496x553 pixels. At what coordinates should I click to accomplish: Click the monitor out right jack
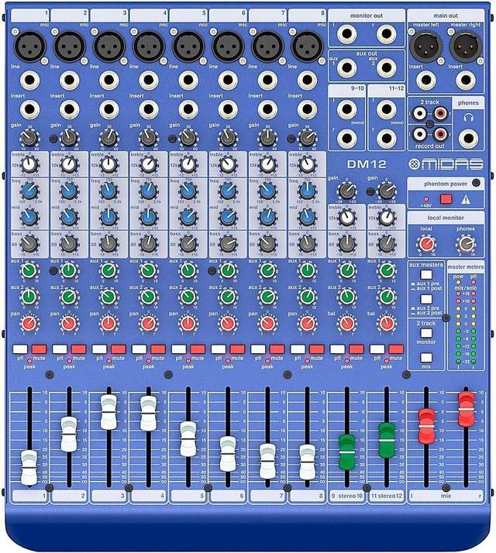pos(386,34)
